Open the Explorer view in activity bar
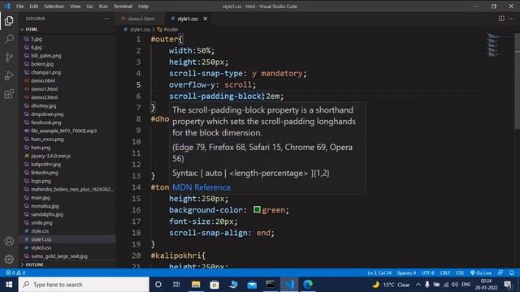Viewport: 520px width, 292px height. (9, 21)
